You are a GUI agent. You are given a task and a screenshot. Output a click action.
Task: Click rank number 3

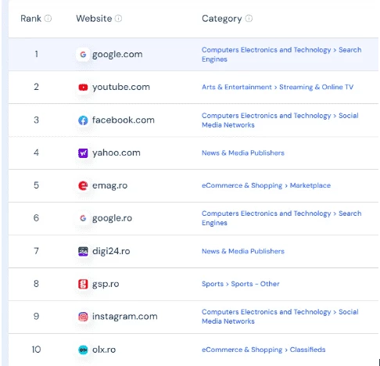[x=37, y=120]
